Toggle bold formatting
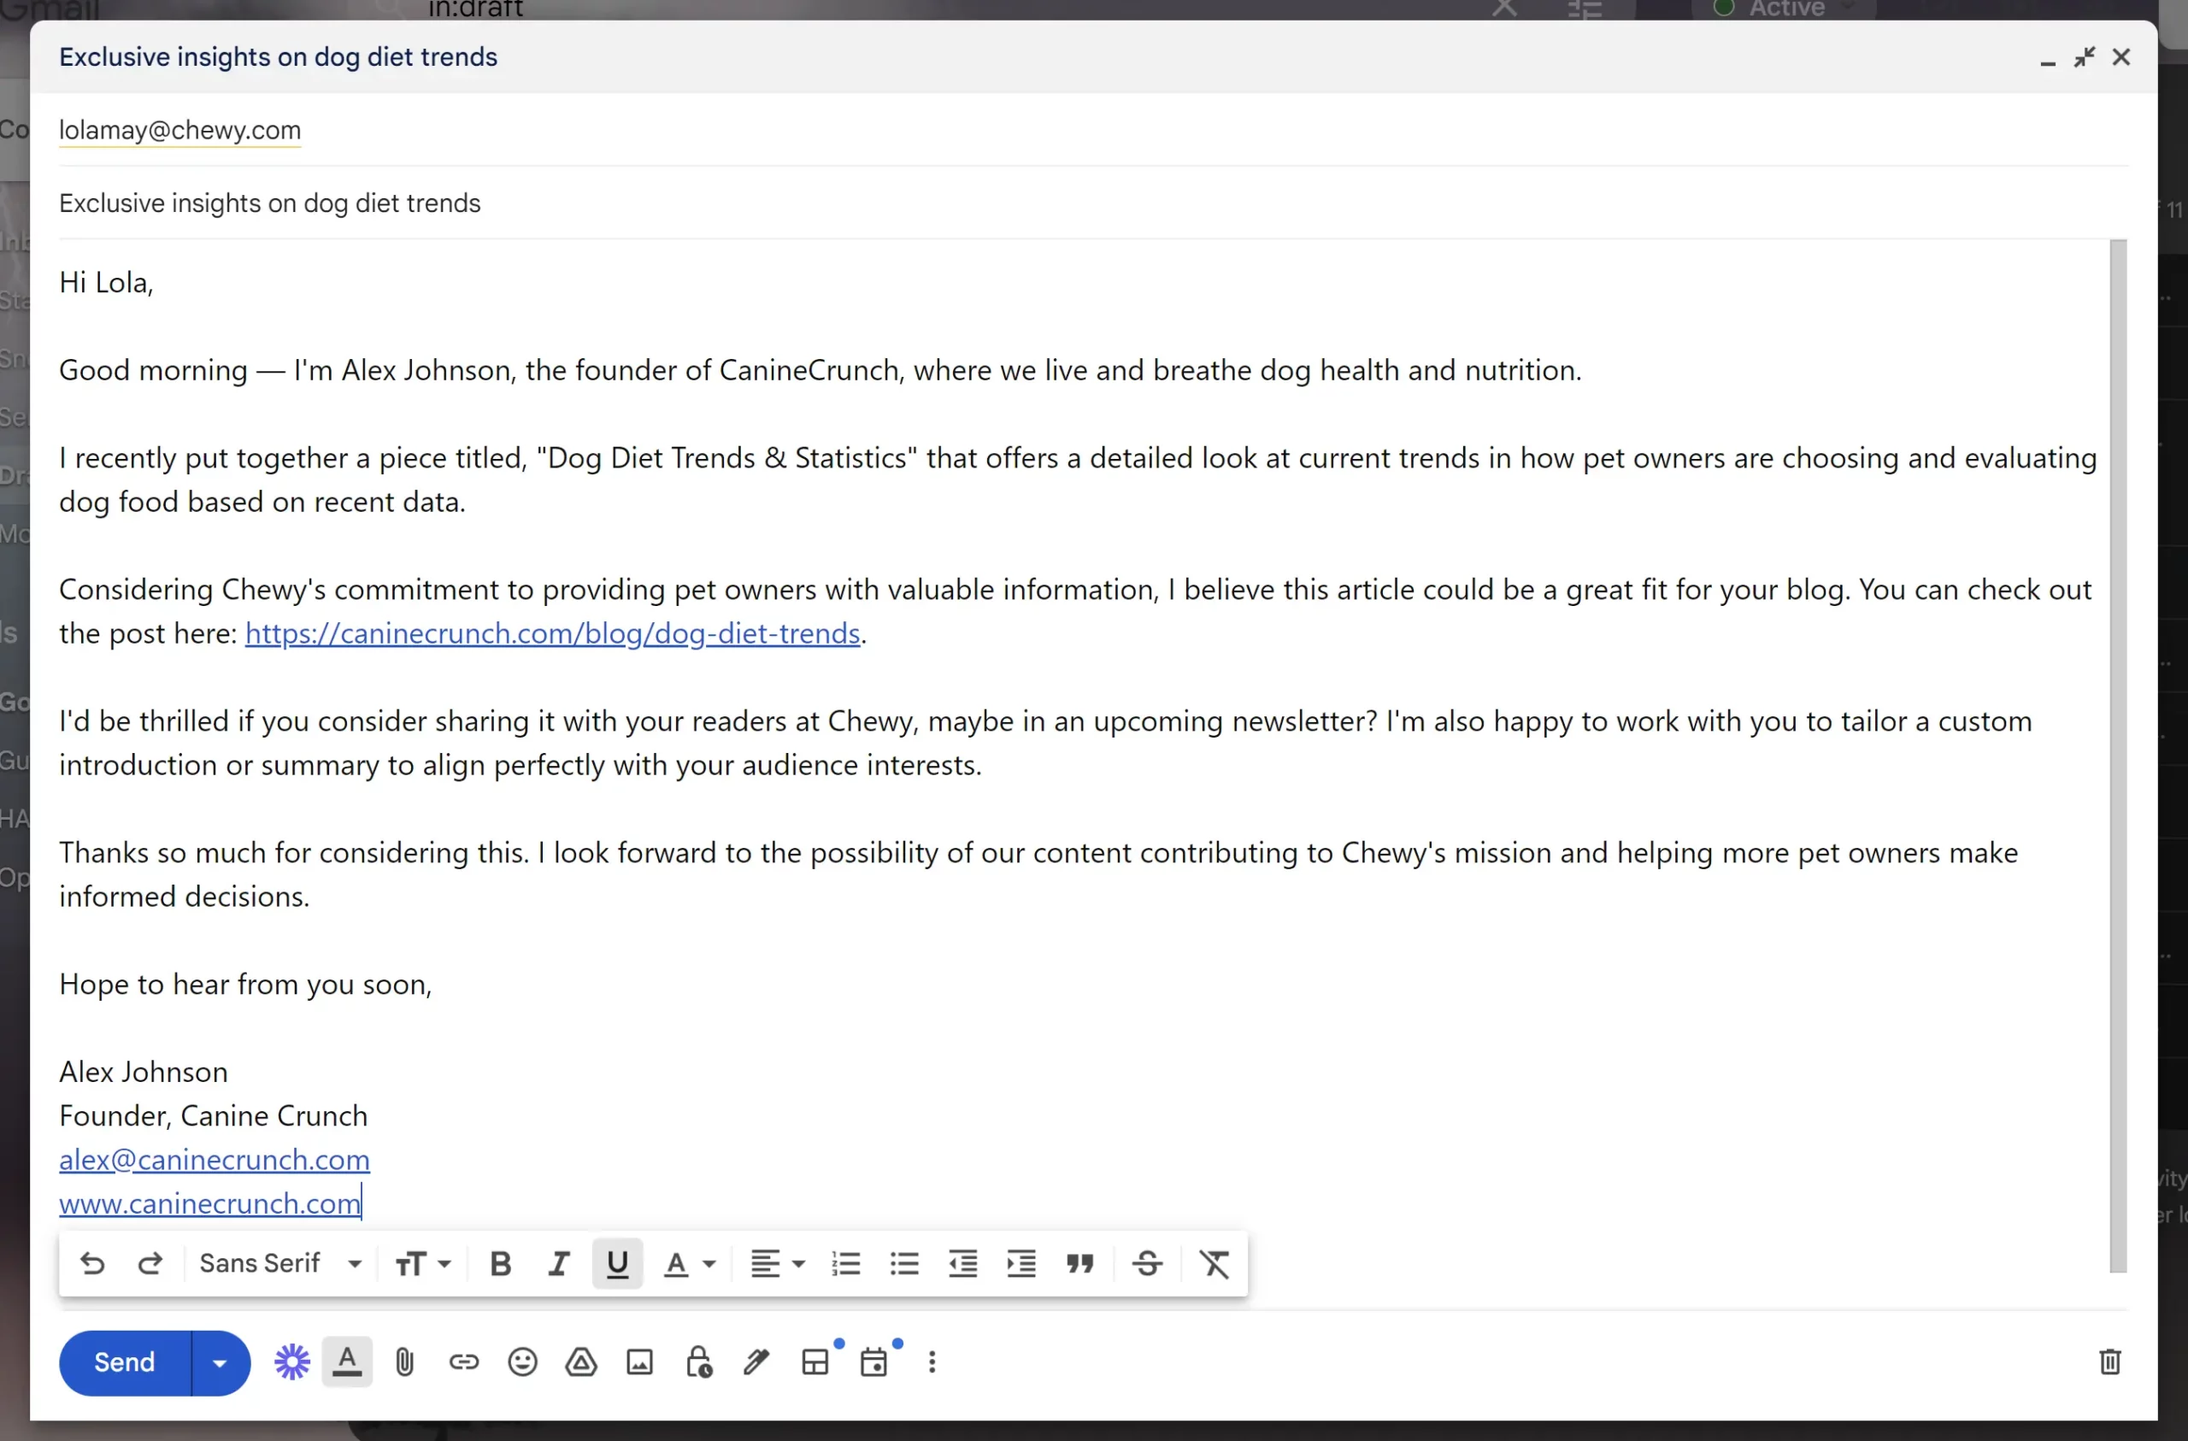The height and width of the screenshot is (1441, 2188). click(x=500, y=1263)
